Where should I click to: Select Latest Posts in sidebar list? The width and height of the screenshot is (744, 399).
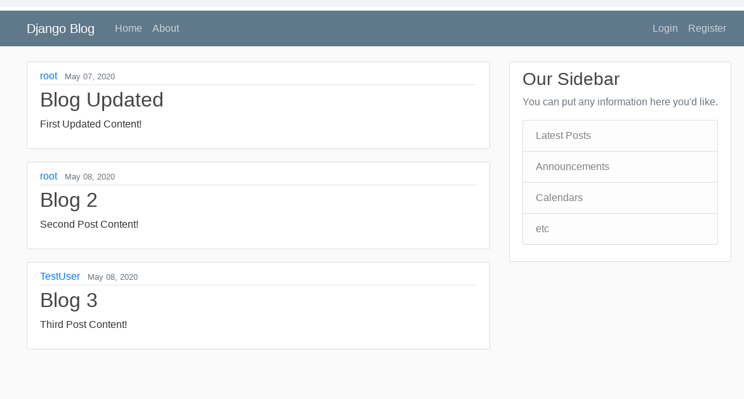click(x=620, y=136)
